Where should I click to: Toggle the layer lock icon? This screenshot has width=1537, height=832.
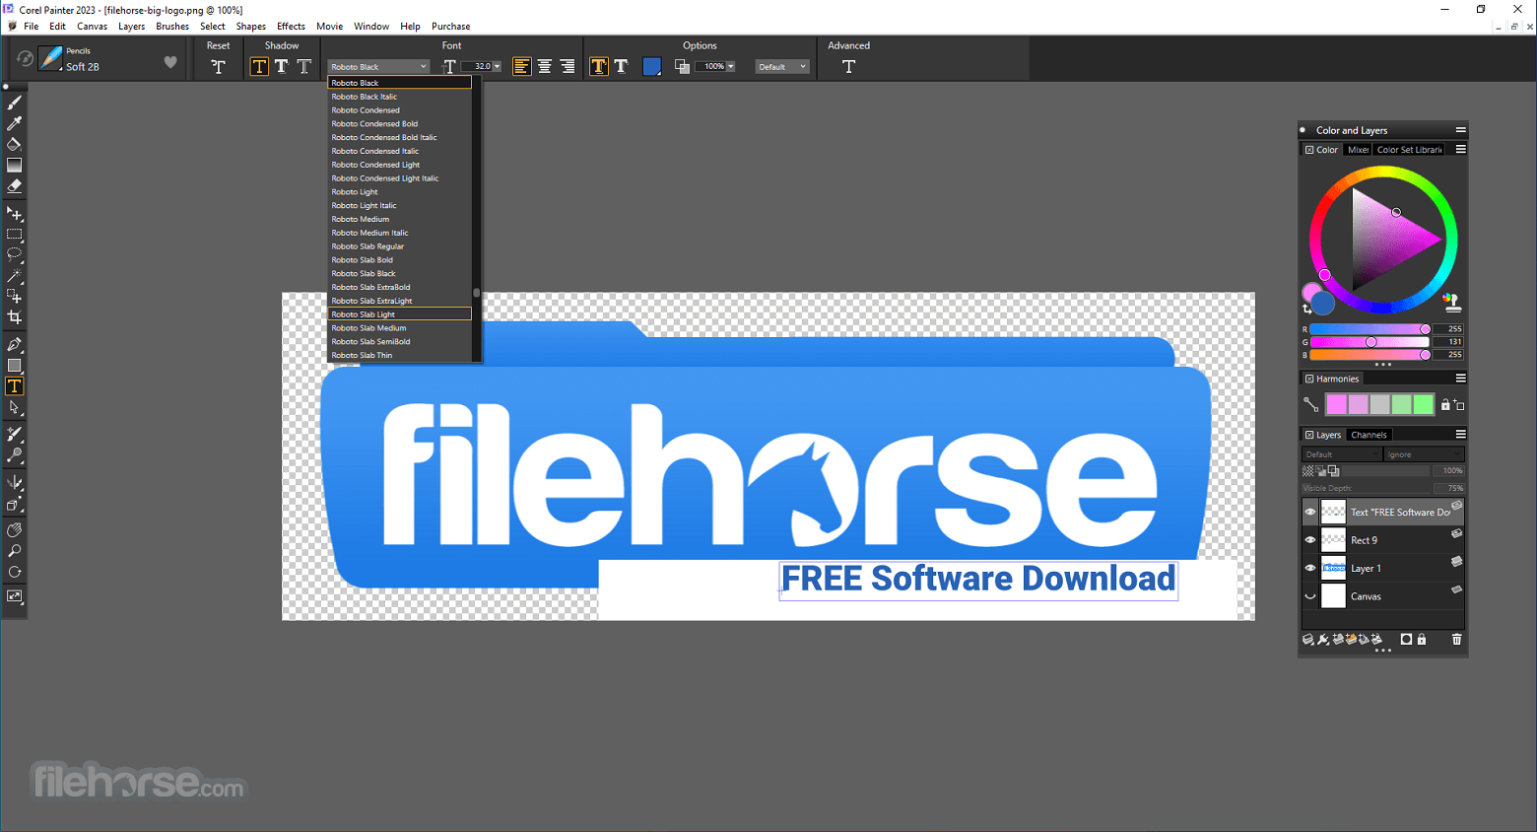click(1422, 640)
